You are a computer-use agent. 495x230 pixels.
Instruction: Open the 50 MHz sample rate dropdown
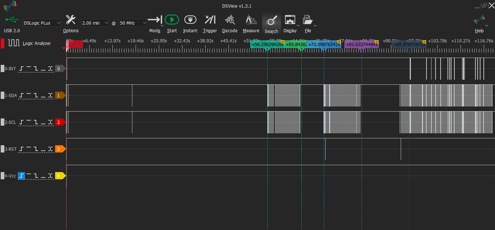(133, 23)
